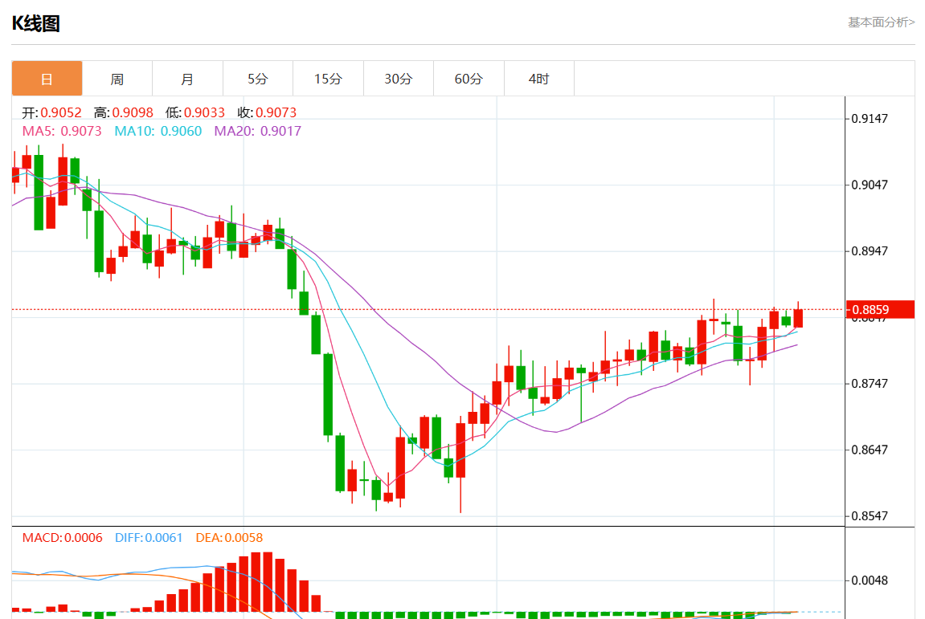
Task: Click the K线图 heading
Action: pyautogui.click(x=36, y=23)
